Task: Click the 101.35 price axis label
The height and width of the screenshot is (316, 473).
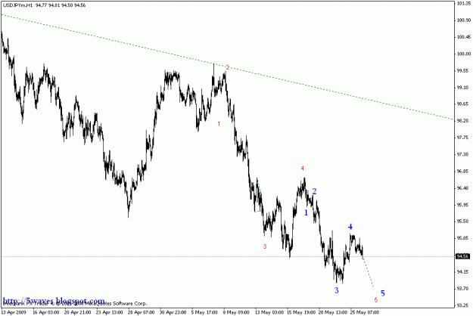Action: (464, 4)
